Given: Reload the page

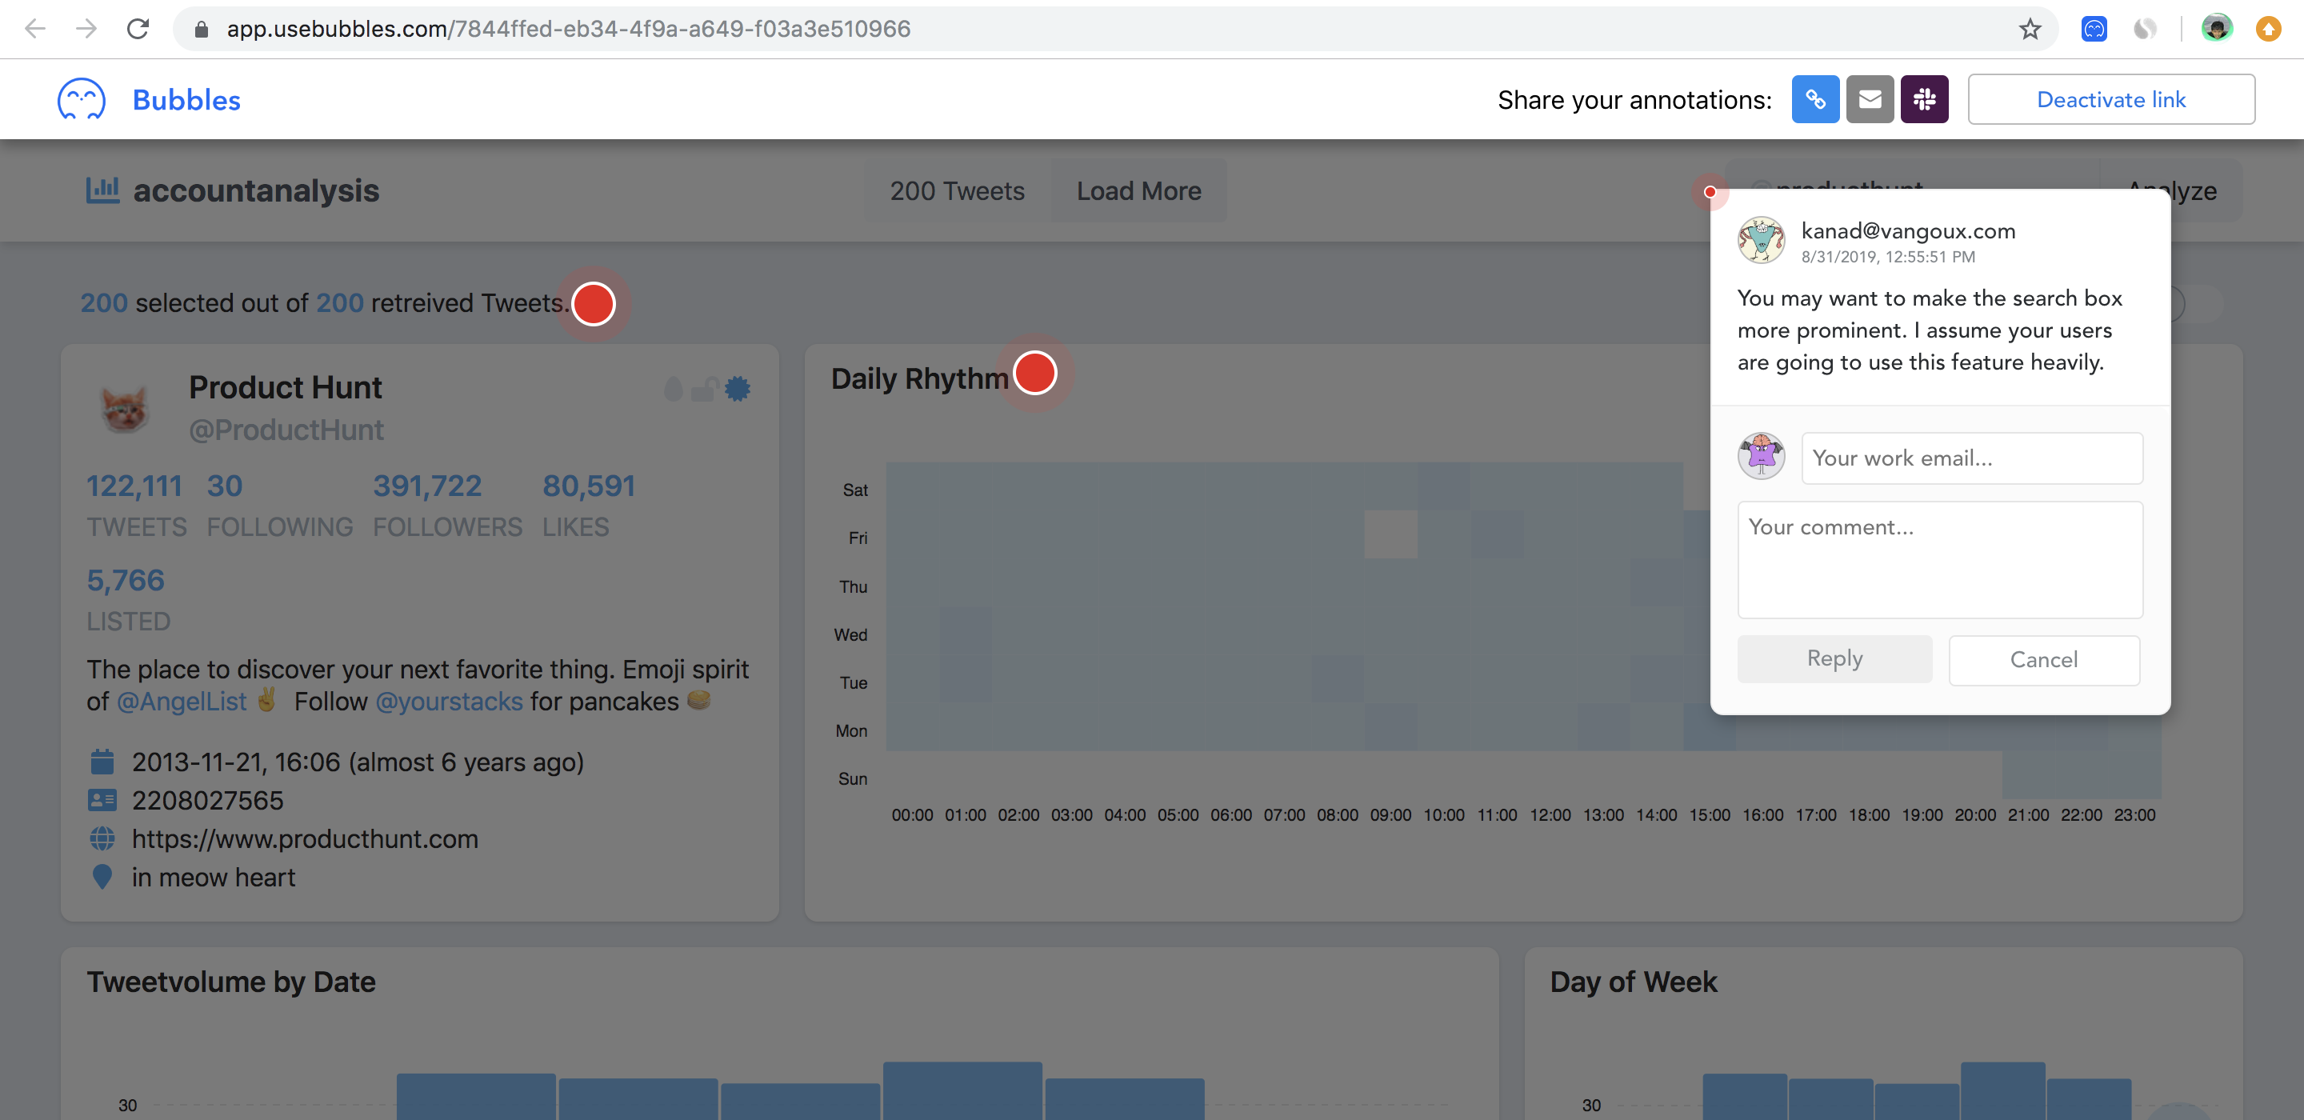Looking at the screenshot, I should (x=138, y=29).
